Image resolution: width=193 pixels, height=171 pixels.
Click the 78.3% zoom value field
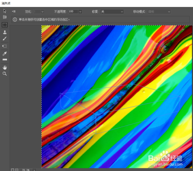[x=26, y=170]
